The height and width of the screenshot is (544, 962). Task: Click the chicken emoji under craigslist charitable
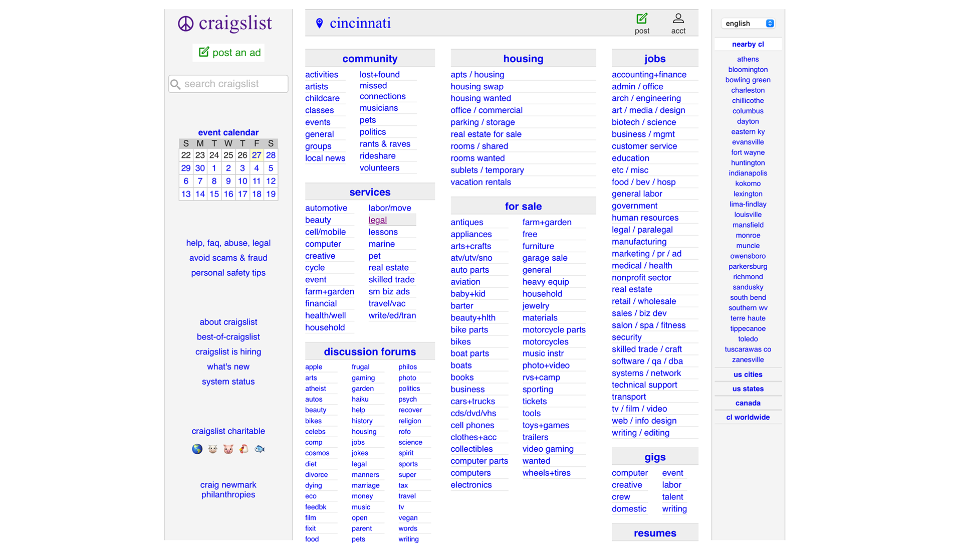tap(244, 449)
